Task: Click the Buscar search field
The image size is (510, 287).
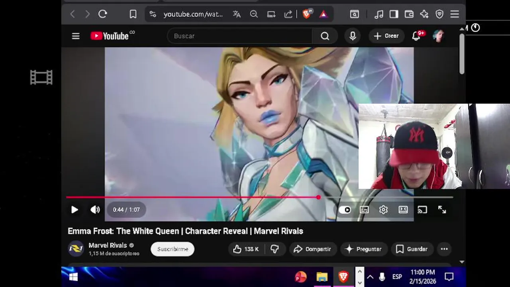Action: (240, 36)
